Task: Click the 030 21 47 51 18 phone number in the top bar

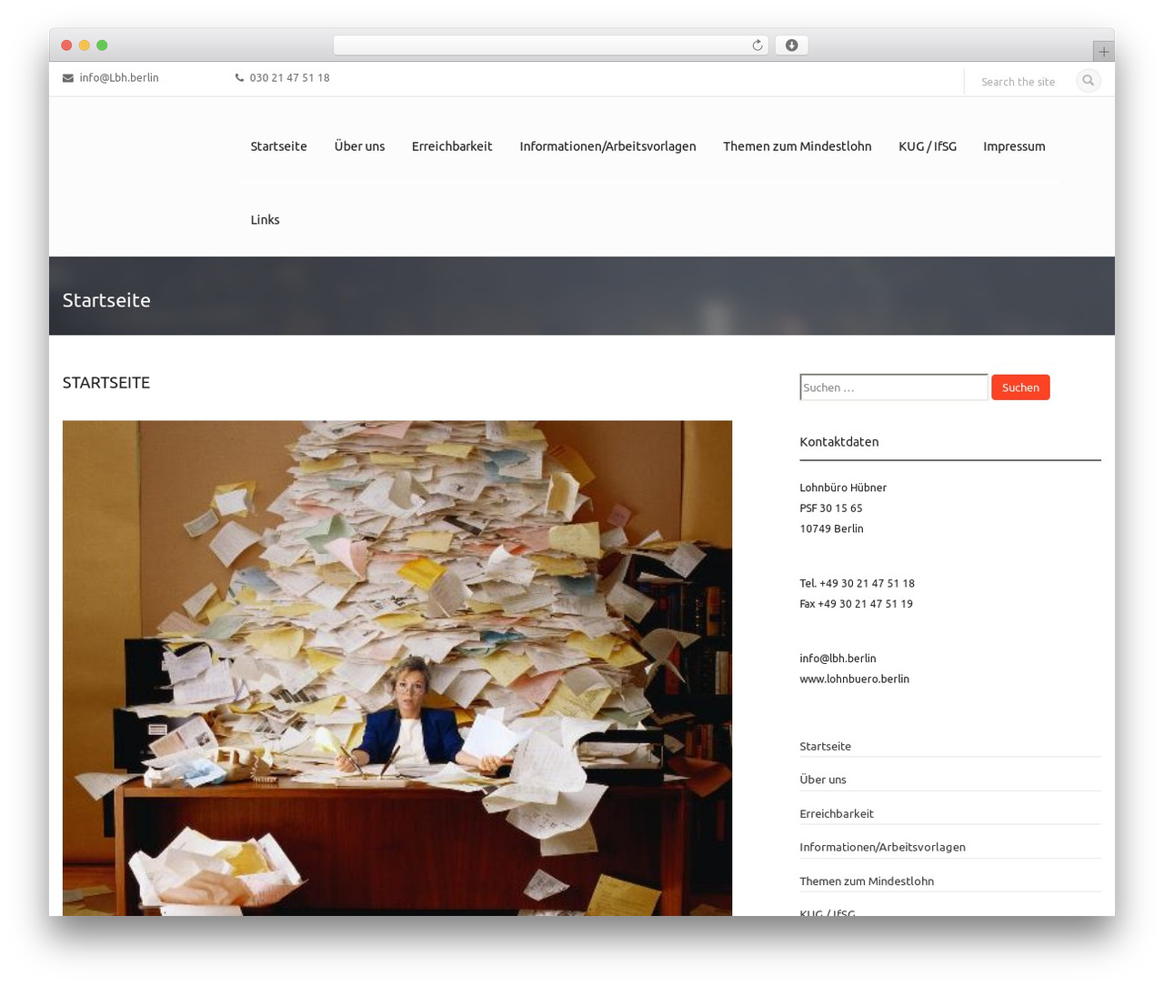Action: (289, 78)
